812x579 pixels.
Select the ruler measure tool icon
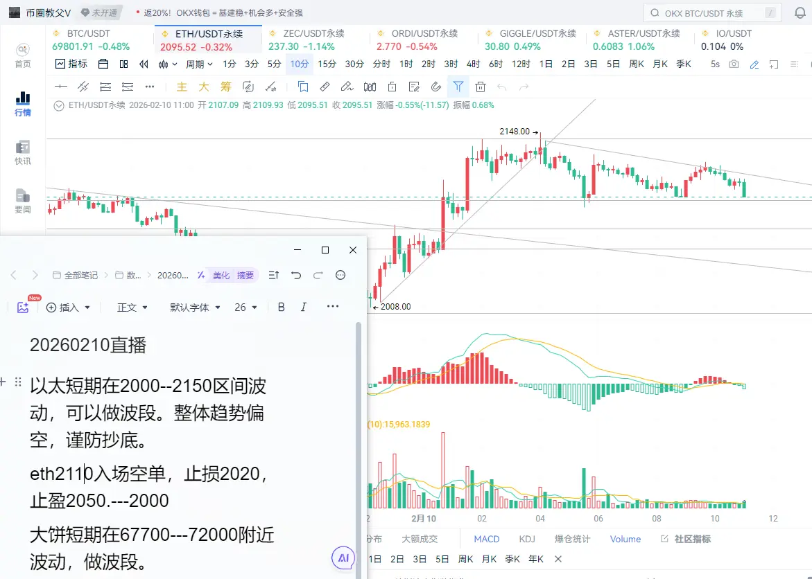point(325,87)
